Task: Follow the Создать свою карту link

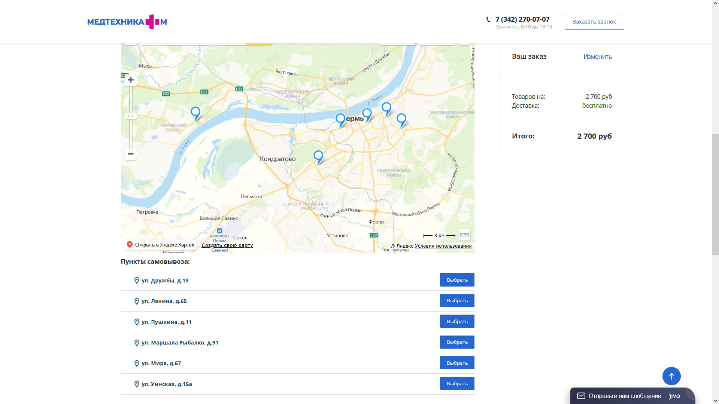Action: tap(227, 245)
